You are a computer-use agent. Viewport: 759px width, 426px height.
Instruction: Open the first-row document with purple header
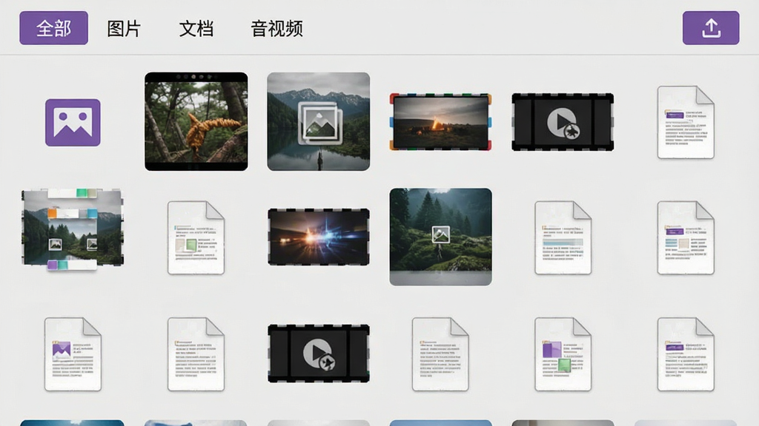[x=686, y=122]
